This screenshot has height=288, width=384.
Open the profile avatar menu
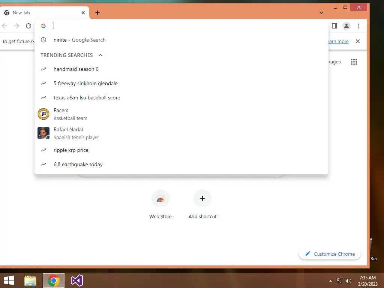pos(346,26)
